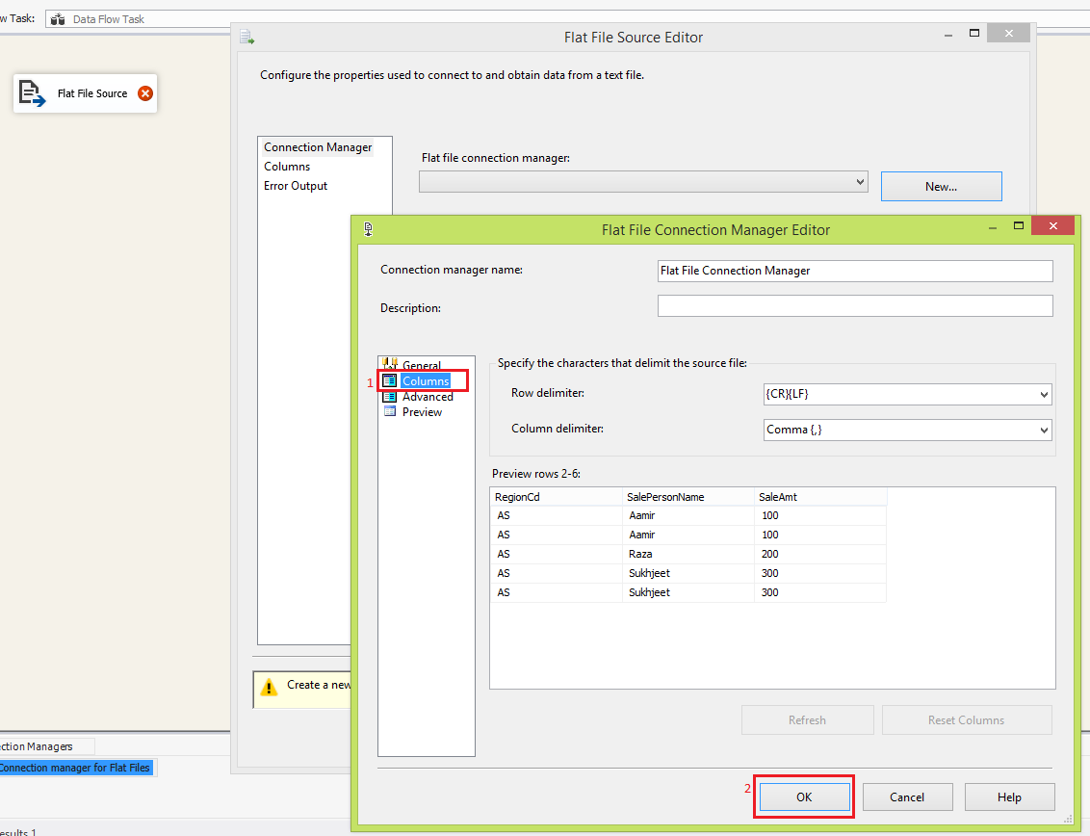Image resolution: width=1090 pixels, height=836 pixels.
Task: Click the General page icon
Action: point(391,365)
